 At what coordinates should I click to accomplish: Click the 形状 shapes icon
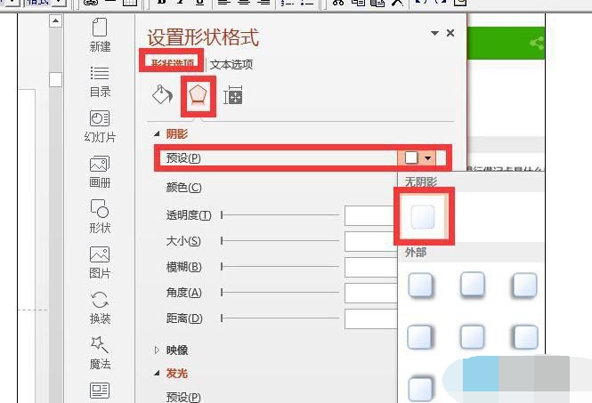point(100,209)
